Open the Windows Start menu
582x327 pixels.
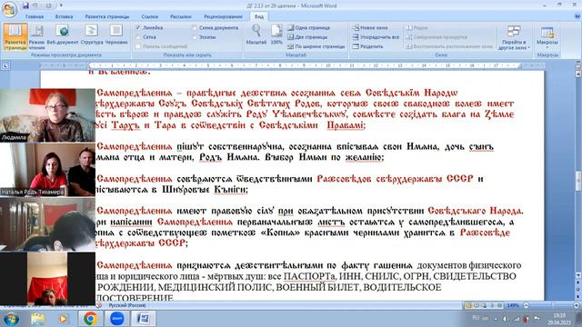[x=10, y=319]
